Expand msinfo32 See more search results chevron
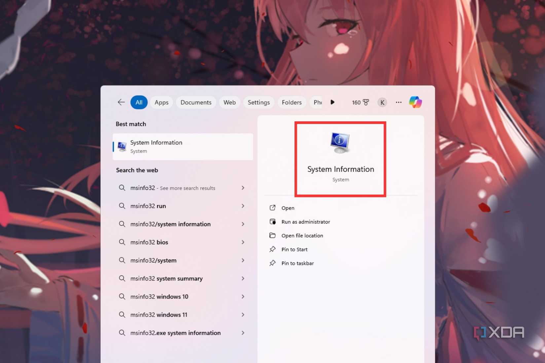Screen dimensions: 545x363 (x=243, y=188)
